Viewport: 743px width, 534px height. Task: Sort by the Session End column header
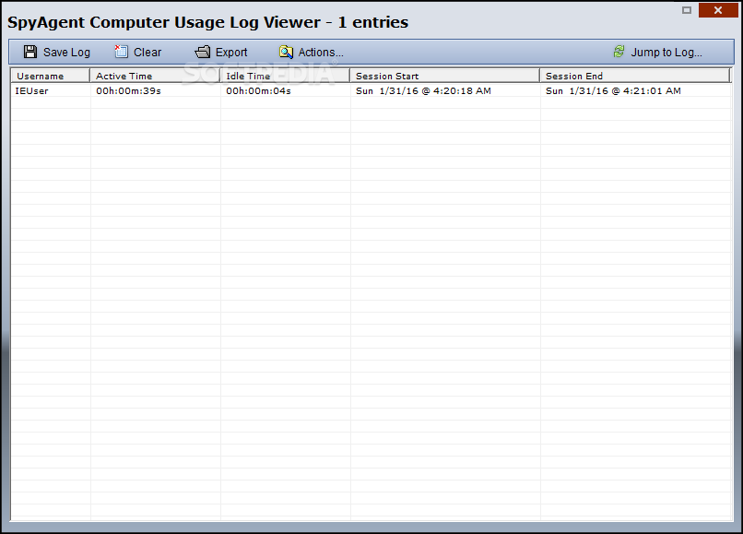[x=634, y=76]
